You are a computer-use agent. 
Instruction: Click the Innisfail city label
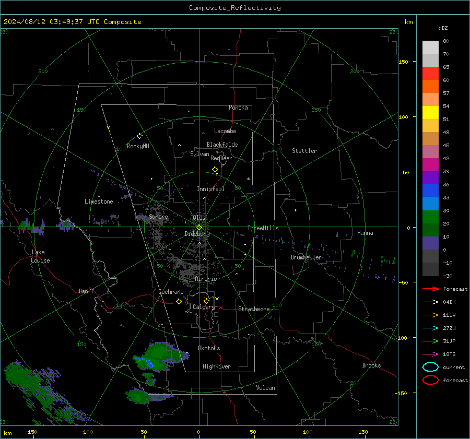tap(211, 189)
